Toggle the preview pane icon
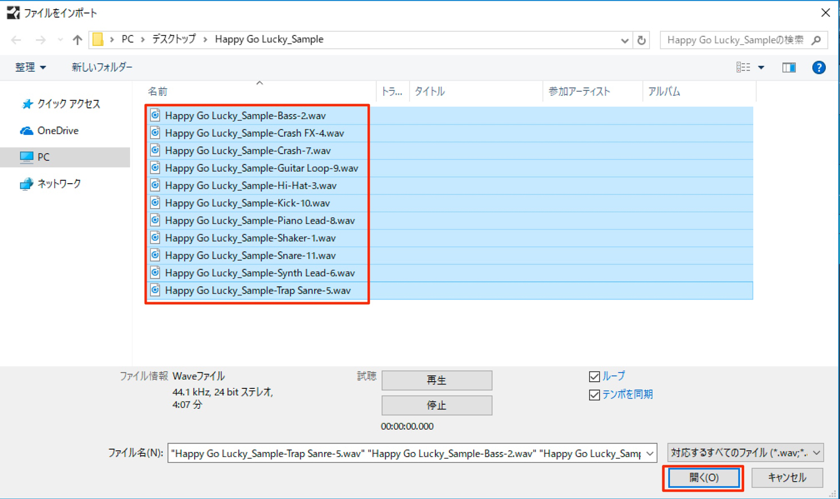The height and width of the screenshot is (499, 840). pyautogui.click(x=789, y=67)
